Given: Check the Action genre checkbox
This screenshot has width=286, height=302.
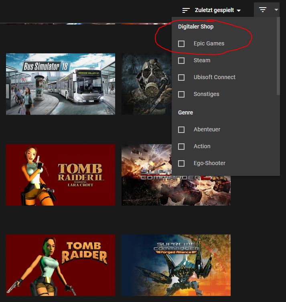Looking at the screenshot, I should [181, 147].
